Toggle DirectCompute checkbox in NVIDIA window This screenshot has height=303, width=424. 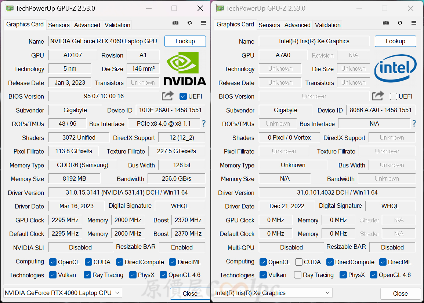click(x=120, y=262)
